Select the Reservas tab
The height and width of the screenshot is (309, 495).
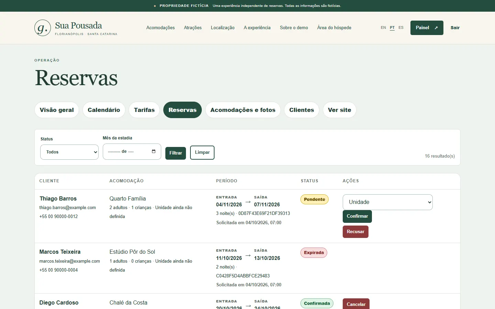183,110
